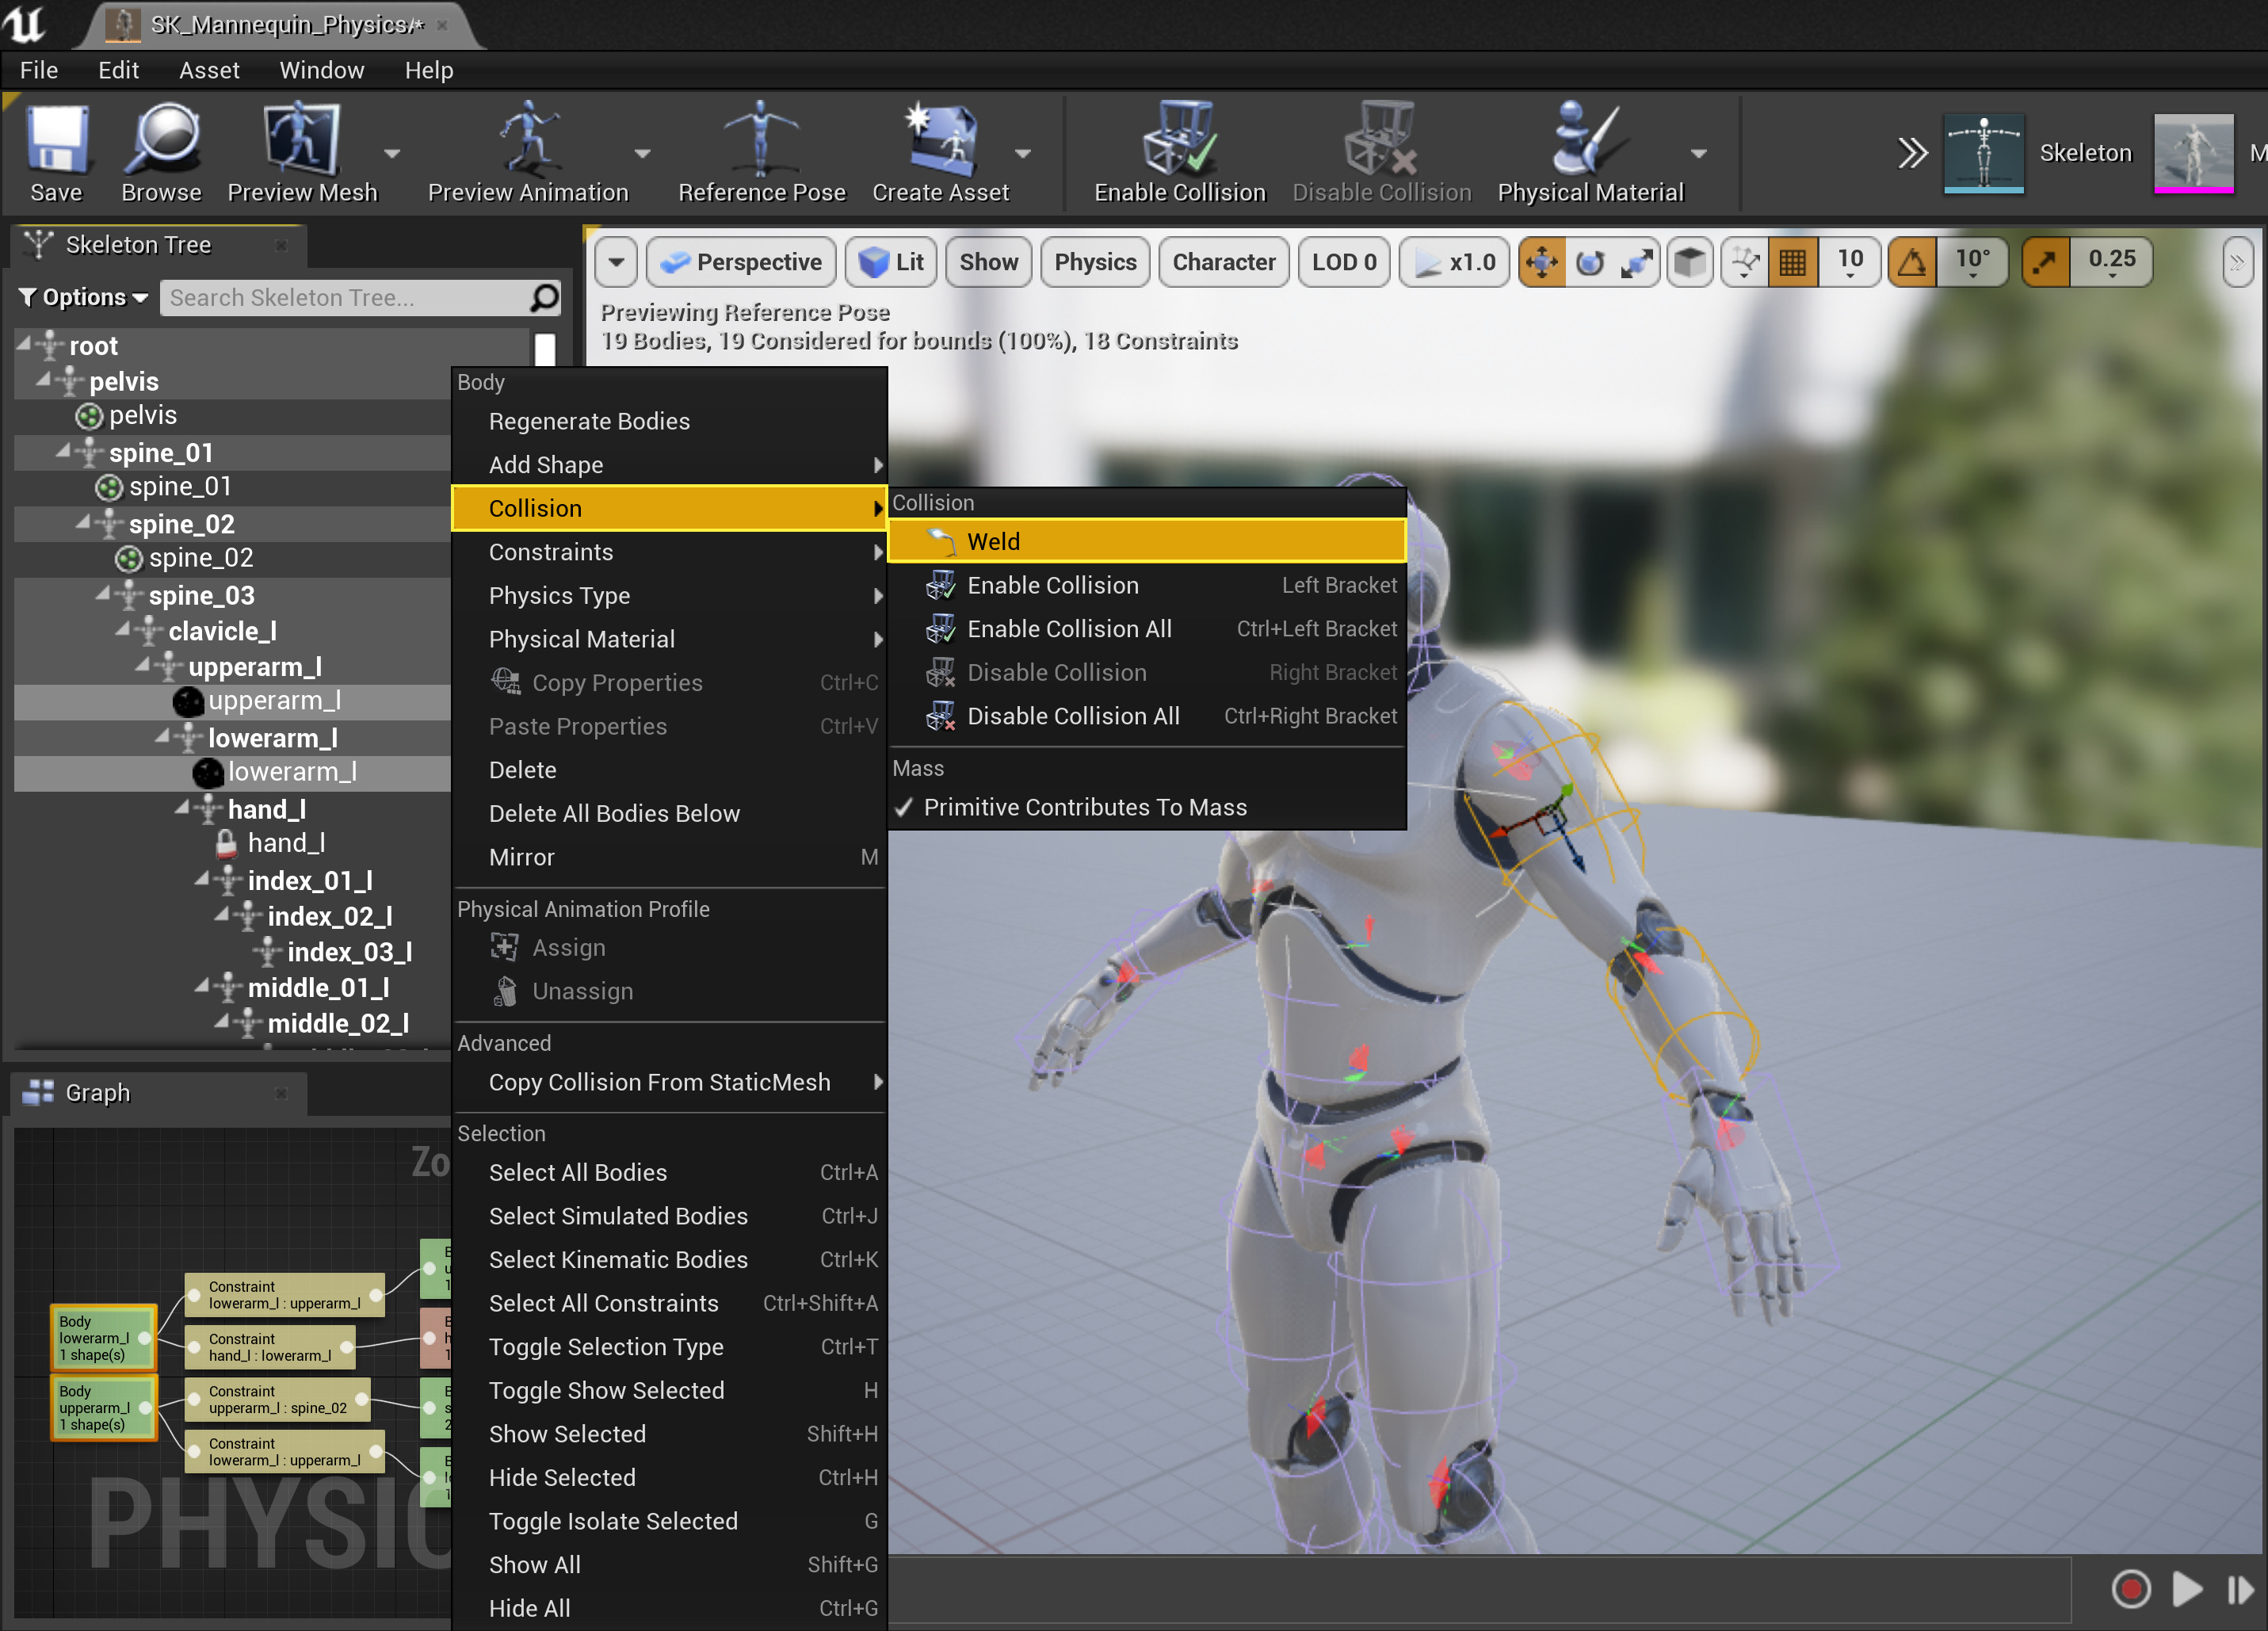The width and height of the screenshot is (2268, 1631).
Task: Open the Options filter dropdown
Action: [84, 298]
